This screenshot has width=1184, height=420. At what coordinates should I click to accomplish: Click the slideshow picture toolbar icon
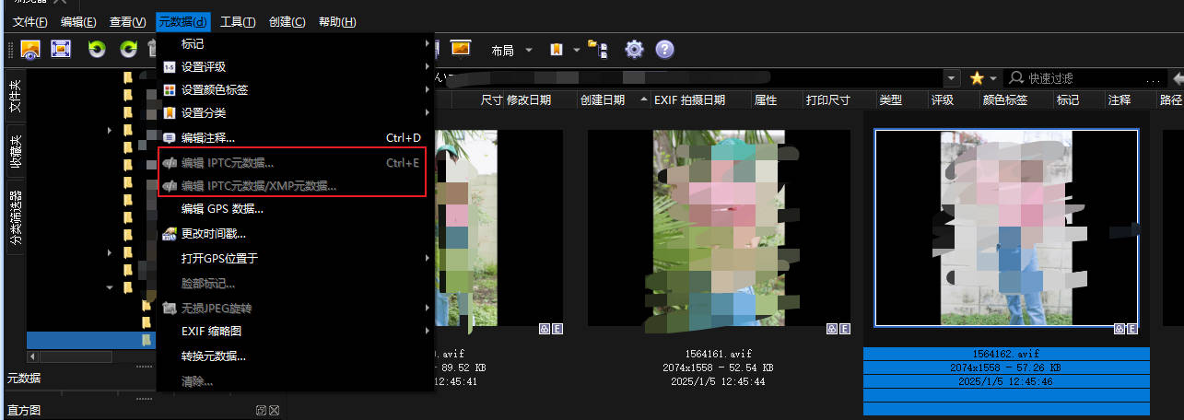tap(461, 48)
